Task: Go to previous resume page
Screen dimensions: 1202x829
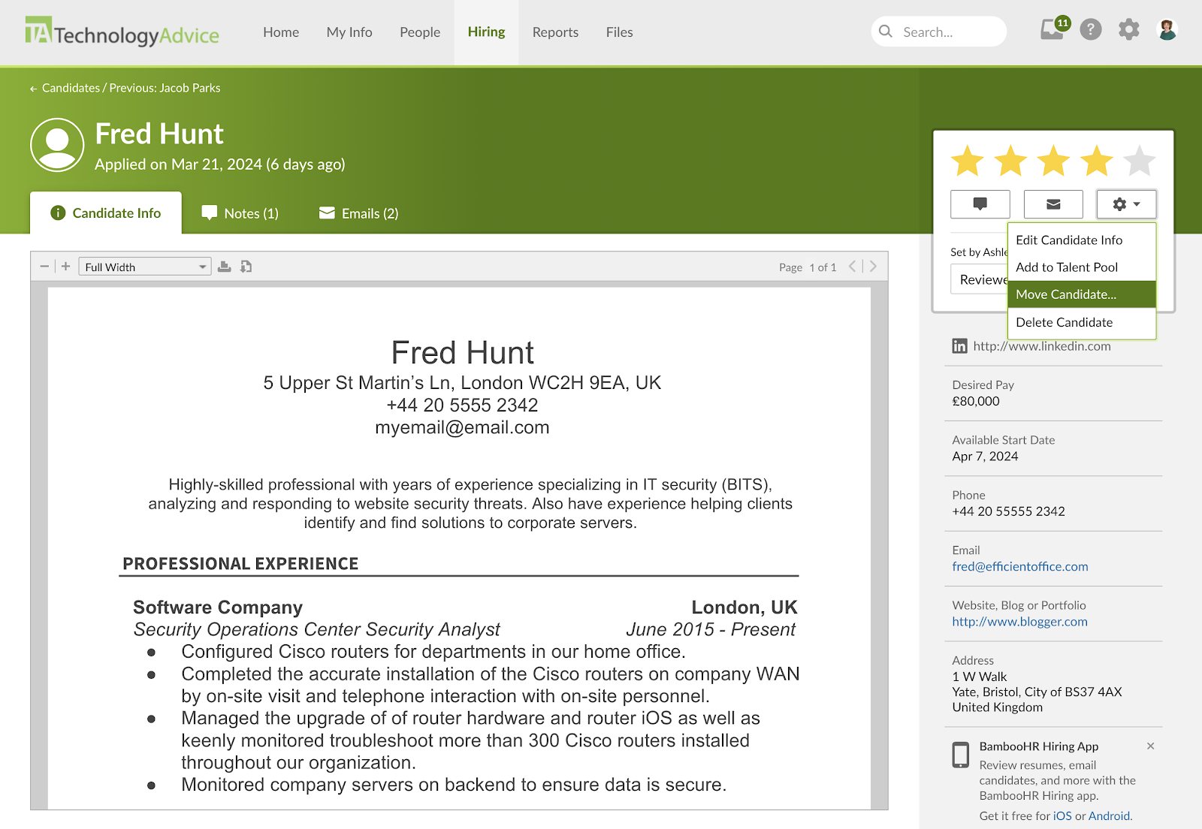Action: click(852, 267)
